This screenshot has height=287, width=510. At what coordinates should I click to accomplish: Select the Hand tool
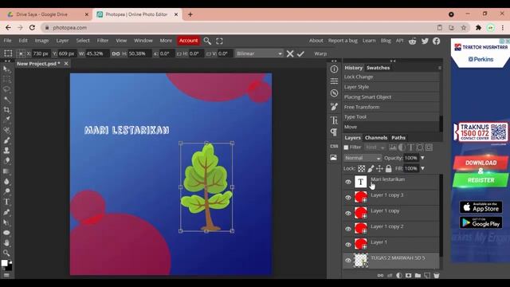[x=6, y=242]
